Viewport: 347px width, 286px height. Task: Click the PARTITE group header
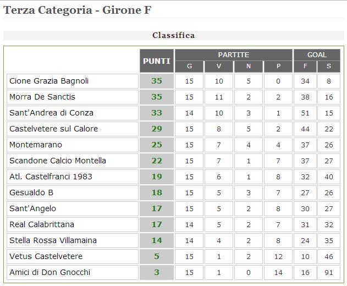pyautogui.click(x=233, y=55)
